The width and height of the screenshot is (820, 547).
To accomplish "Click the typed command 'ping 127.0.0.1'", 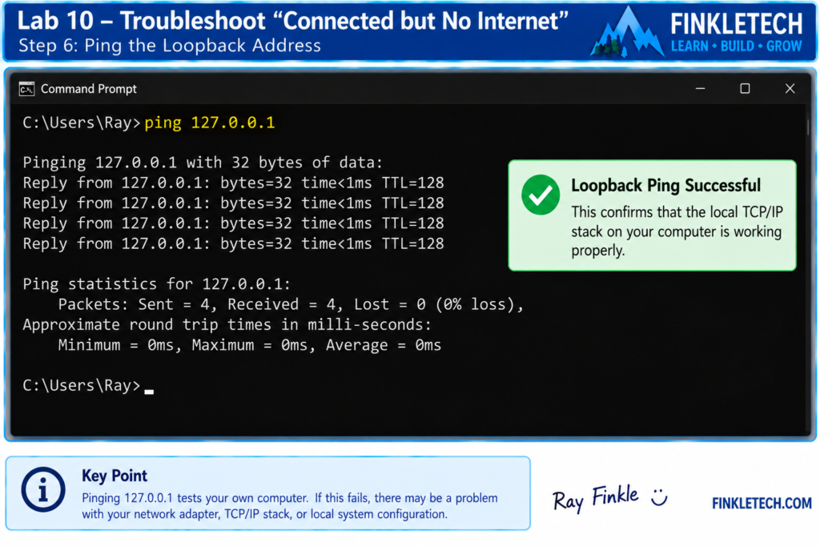I will coord(209,123).
